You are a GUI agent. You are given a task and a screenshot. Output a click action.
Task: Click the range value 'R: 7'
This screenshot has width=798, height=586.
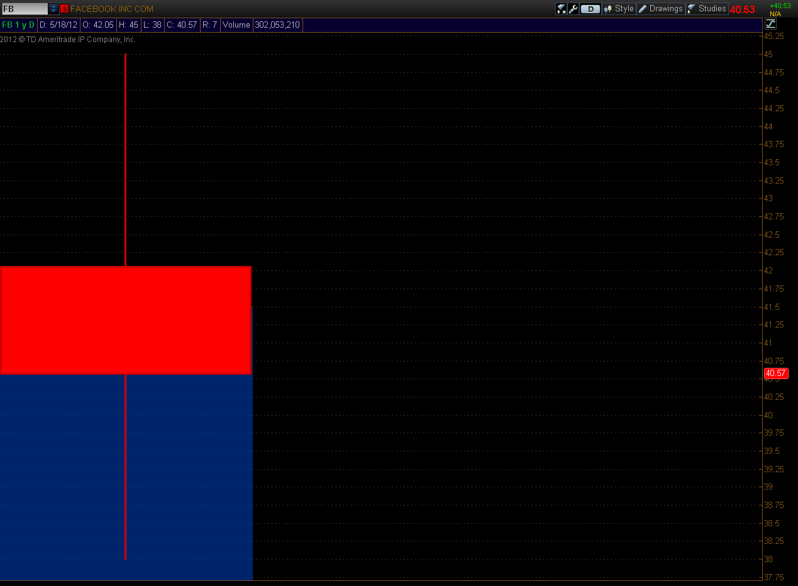click(210, 25)
